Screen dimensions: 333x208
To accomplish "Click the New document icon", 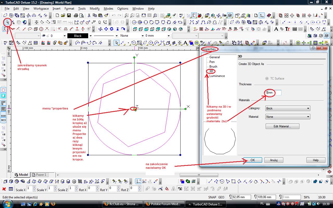I will (57, 16).
